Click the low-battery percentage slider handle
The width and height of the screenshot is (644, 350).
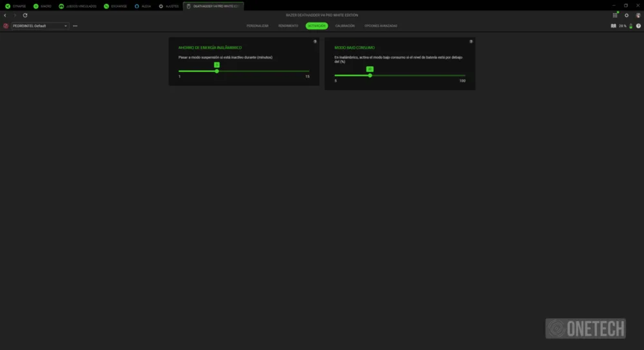(370, 75)
